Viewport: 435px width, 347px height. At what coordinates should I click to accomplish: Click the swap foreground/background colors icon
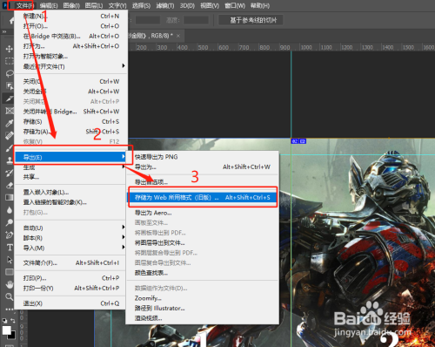coord(13,321)
